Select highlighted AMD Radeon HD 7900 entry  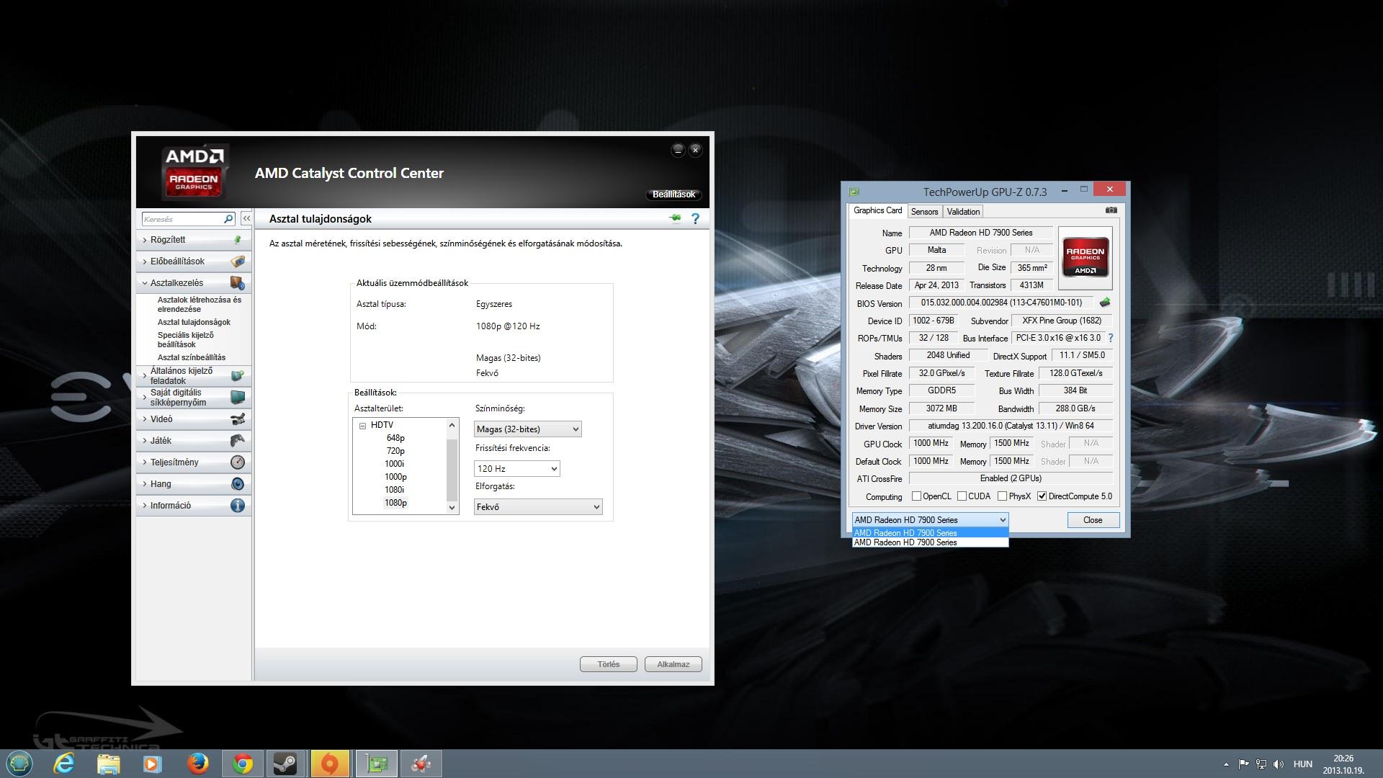point(930,533)
